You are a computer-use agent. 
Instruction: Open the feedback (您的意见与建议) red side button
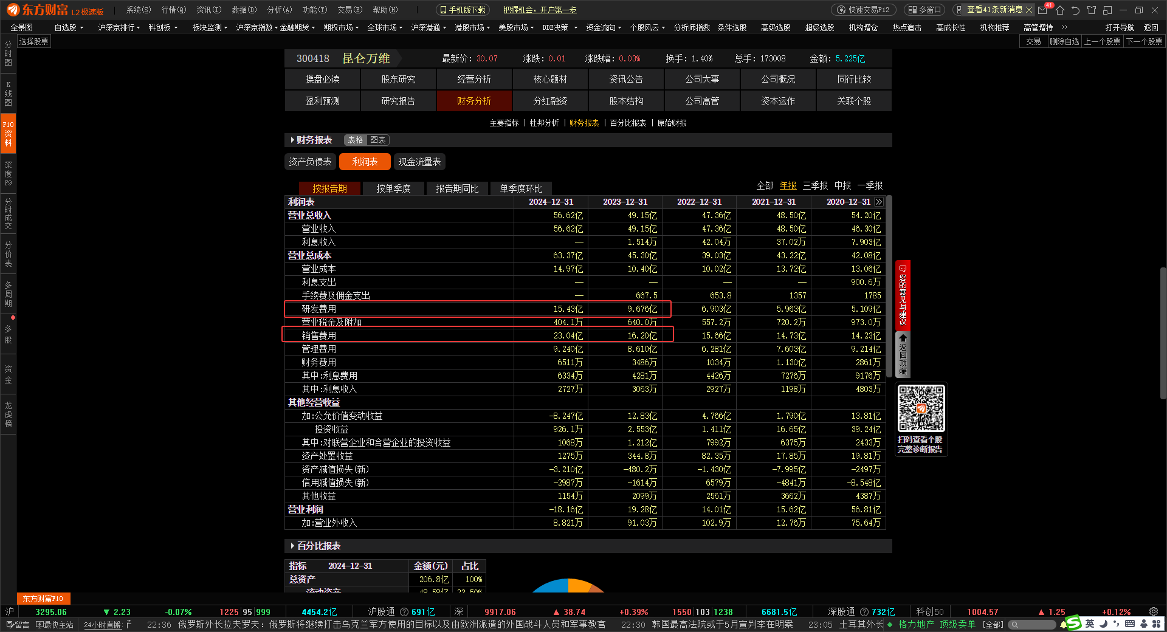tap(903, 295)
